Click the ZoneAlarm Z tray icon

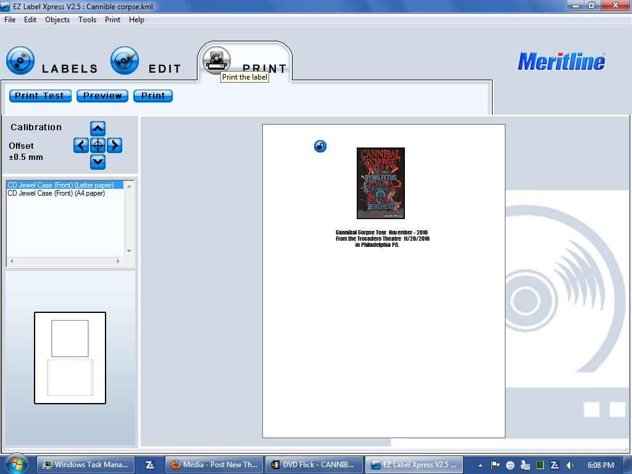555,465
